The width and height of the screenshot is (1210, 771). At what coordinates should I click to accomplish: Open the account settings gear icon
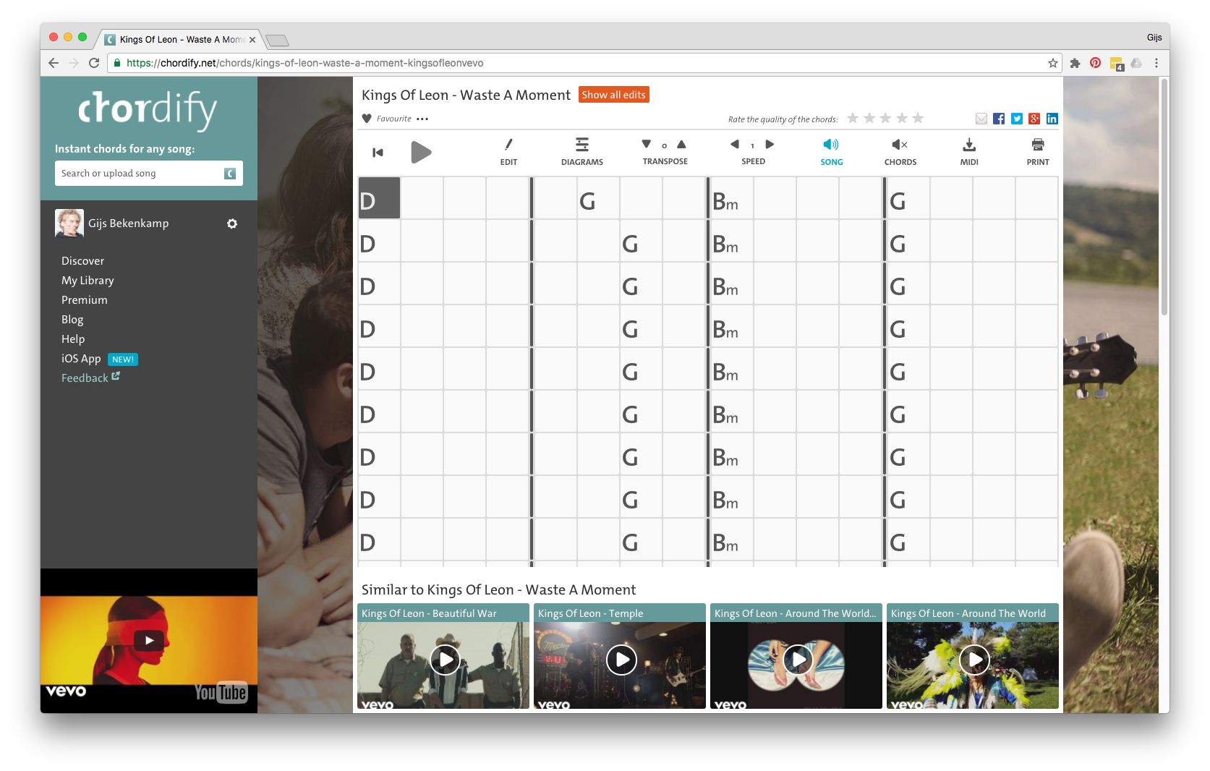pyautogui.click(x=232, y=223)
